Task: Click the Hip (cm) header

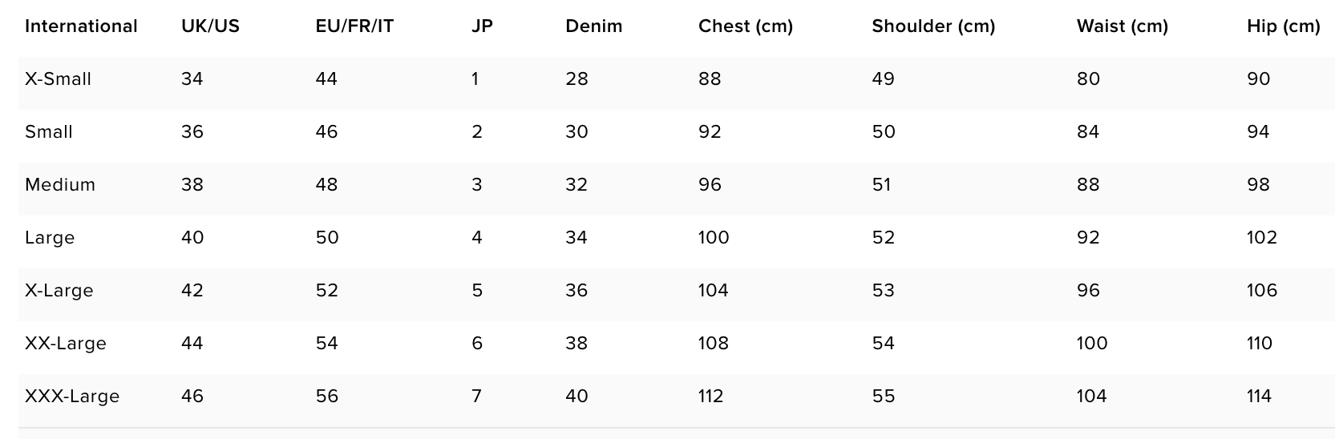Action: [x=1284, y=26]
